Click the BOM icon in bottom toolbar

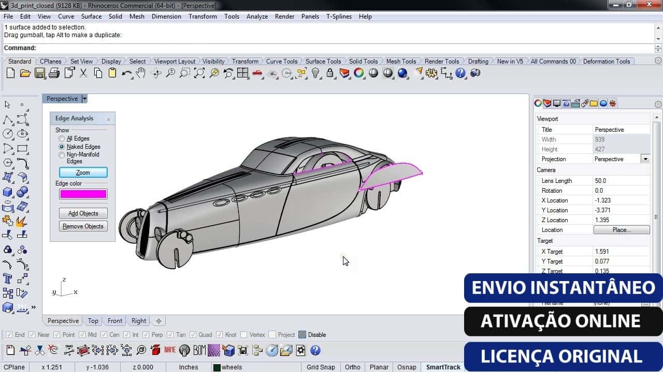click(200, 351)
